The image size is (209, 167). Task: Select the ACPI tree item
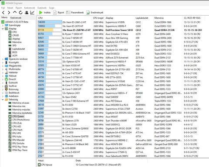click(13, 56)
